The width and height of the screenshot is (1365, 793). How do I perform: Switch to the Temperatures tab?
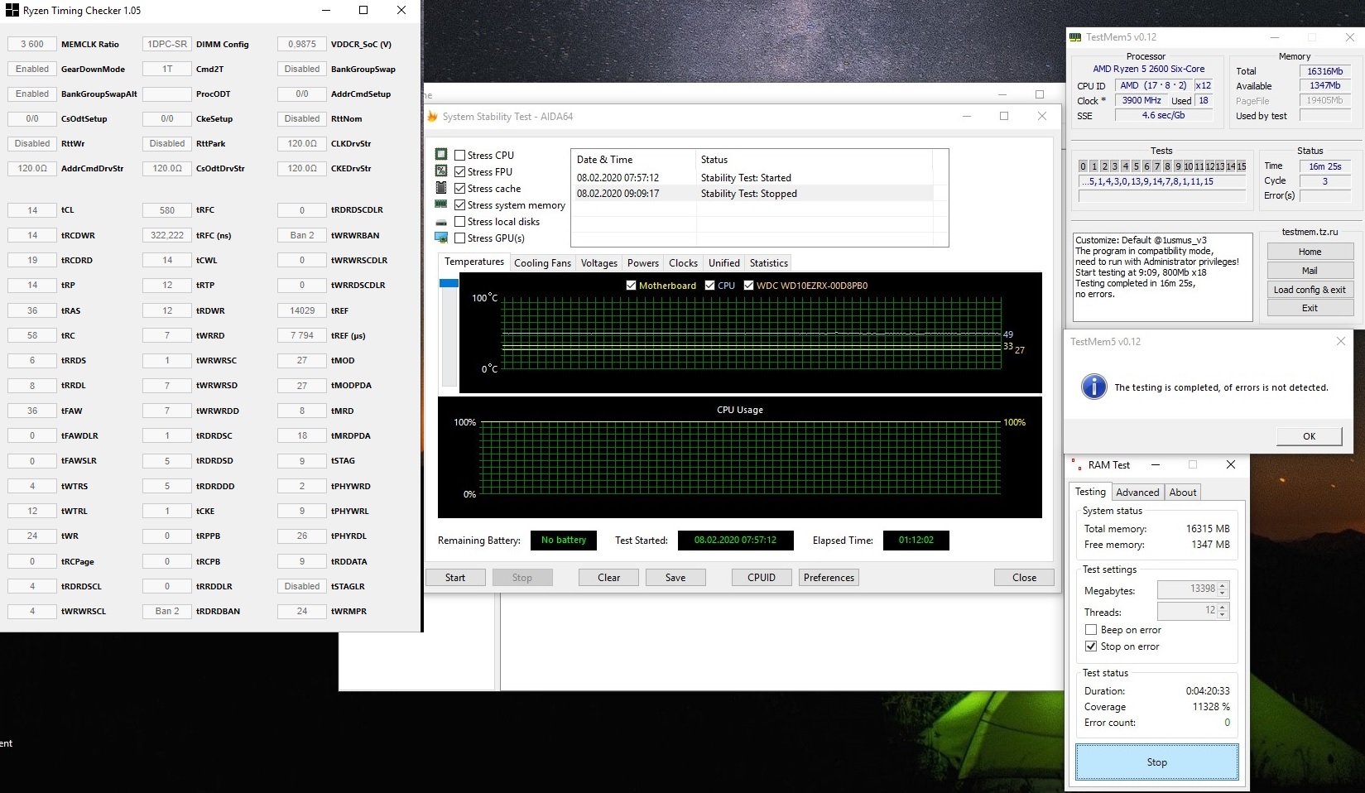coord(474,262)
